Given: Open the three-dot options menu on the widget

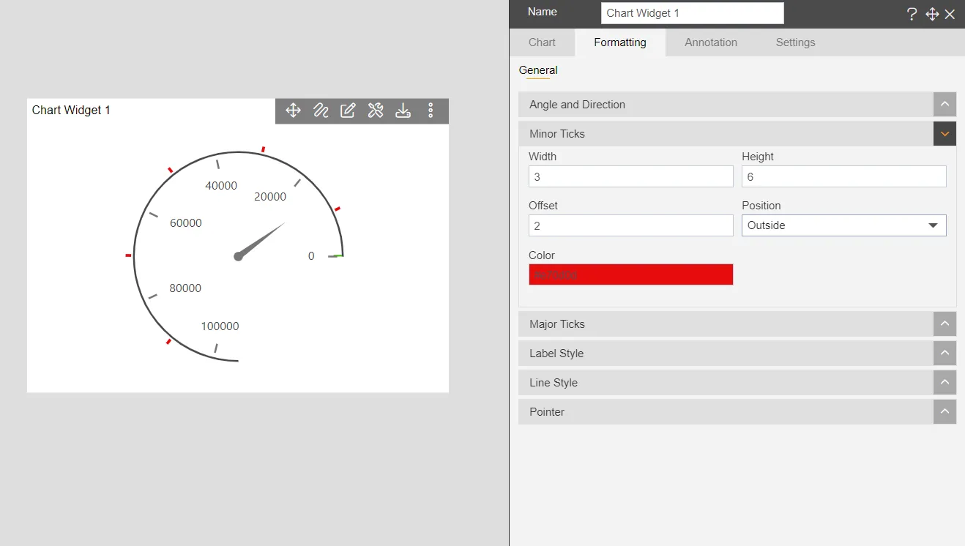Looking at the screenshot, I should point(431,111).
